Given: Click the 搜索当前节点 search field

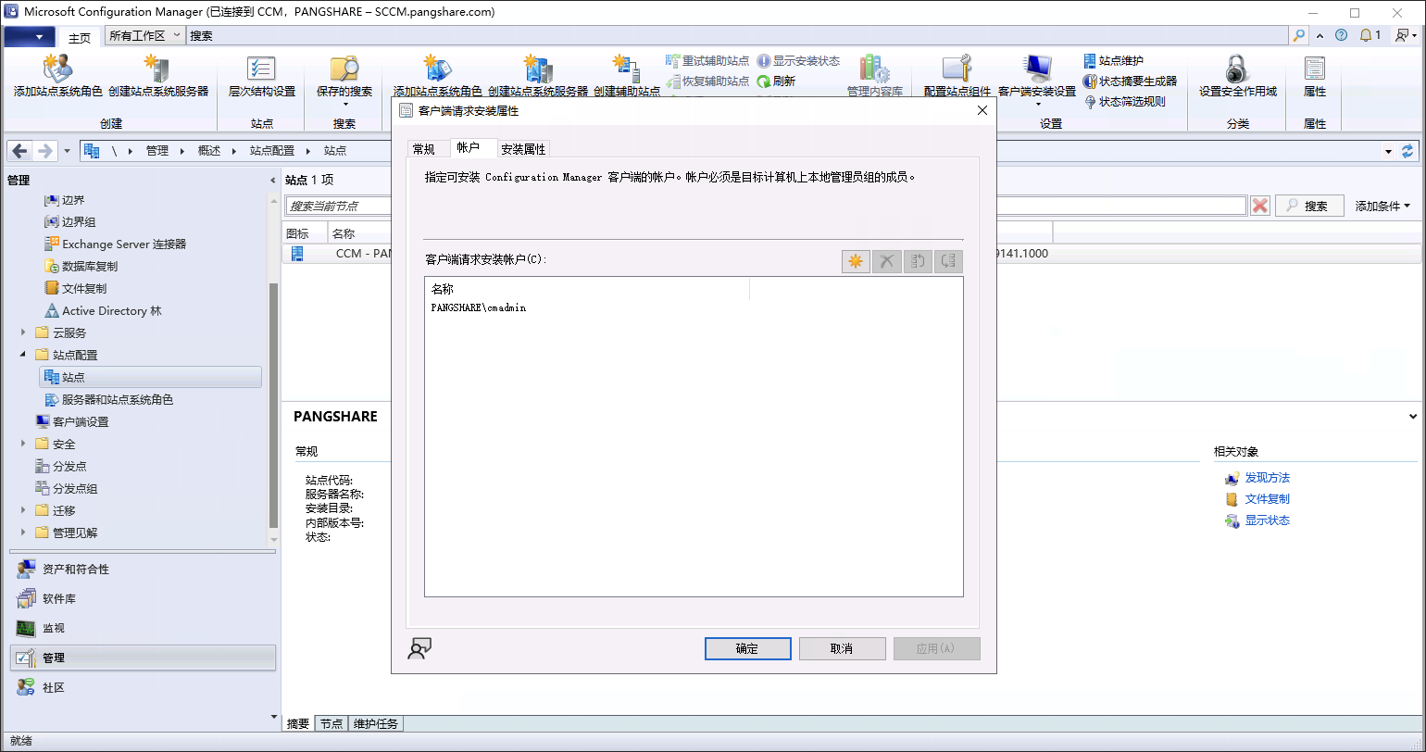Looking at the screenshot, I should (x=766, y=206).
